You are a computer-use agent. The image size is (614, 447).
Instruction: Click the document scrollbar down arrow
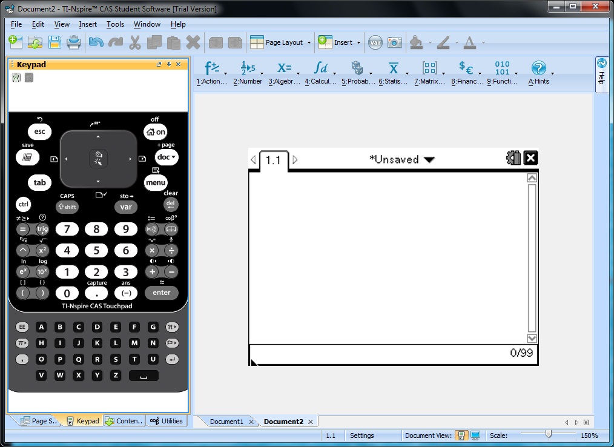[x=531, y=339]
